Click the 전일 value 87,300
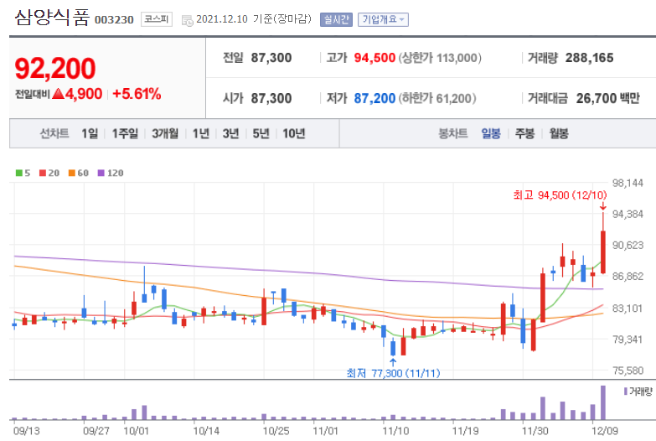Image resolution: width=656 pixels, height=441 pixels. pos(271,58)
